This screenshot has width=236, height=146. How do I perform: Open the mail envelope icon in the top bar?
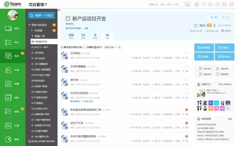[x=225, y=4]
